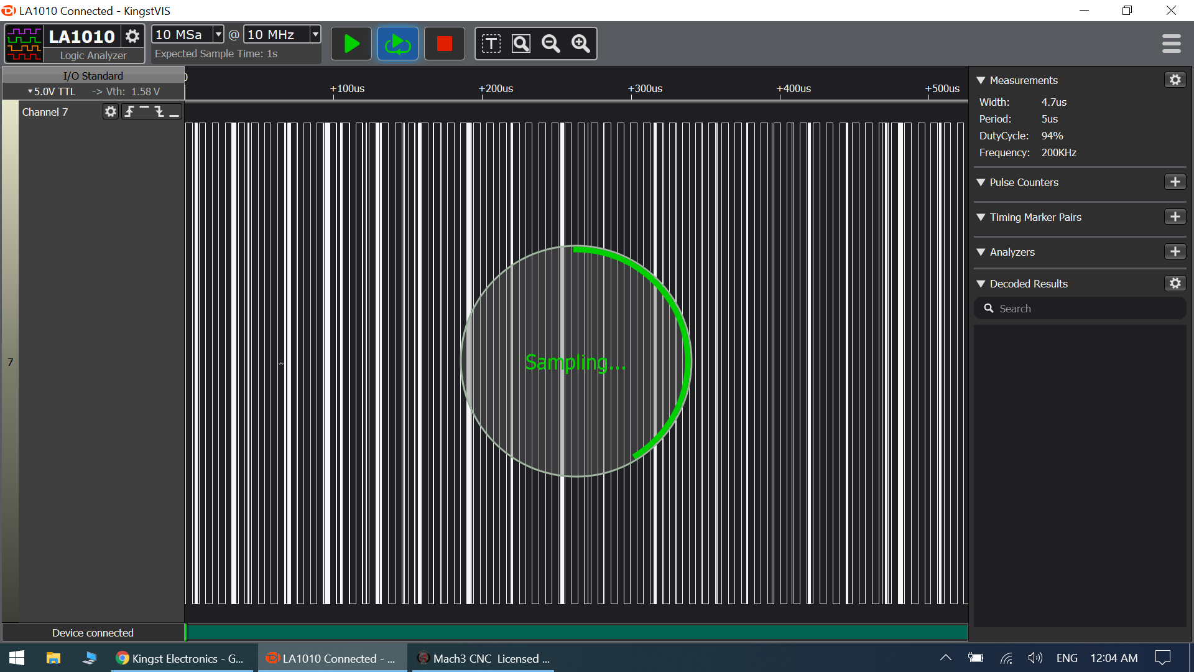The width and height of the screenshot is (1194, 672).
Task: Zoom in the waveform view
Action: pyautogui.click(x=580, y=44)
